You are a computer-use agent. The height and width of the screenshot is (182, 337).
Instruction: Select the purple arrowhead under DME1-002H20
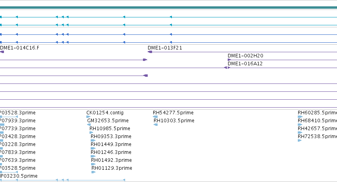[x=229, y=60]
